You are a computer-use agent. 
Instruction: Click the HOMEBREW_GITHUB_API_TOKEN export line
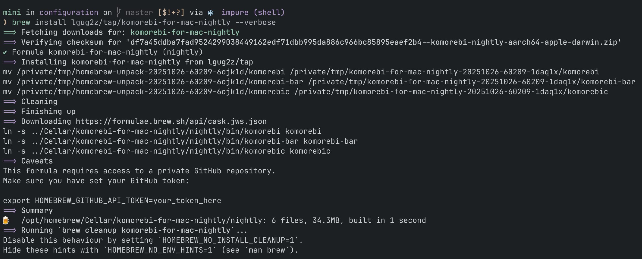(112, 201)
